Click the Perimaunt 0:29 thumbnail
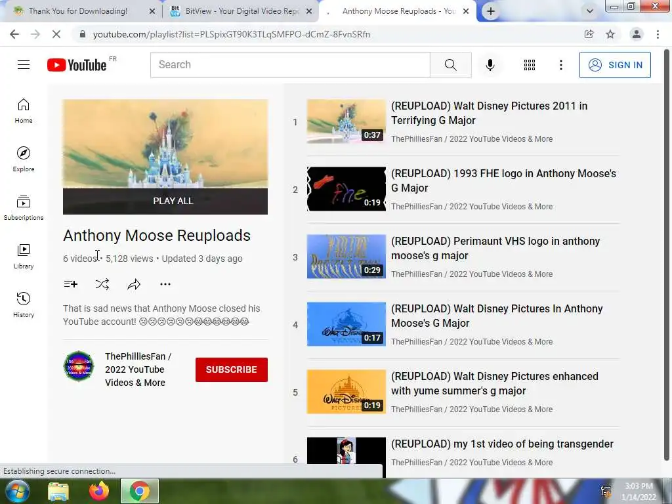 346,257
